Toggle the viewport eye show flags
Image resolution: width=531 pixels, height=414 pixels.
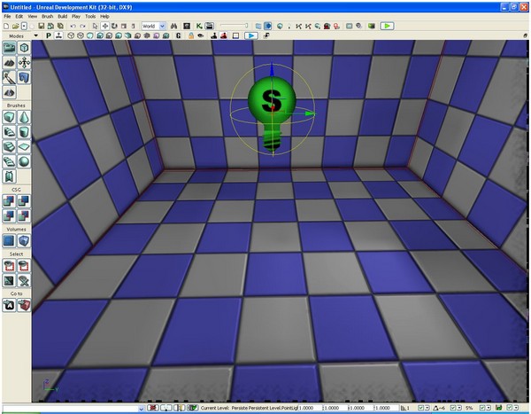point(201,35)
